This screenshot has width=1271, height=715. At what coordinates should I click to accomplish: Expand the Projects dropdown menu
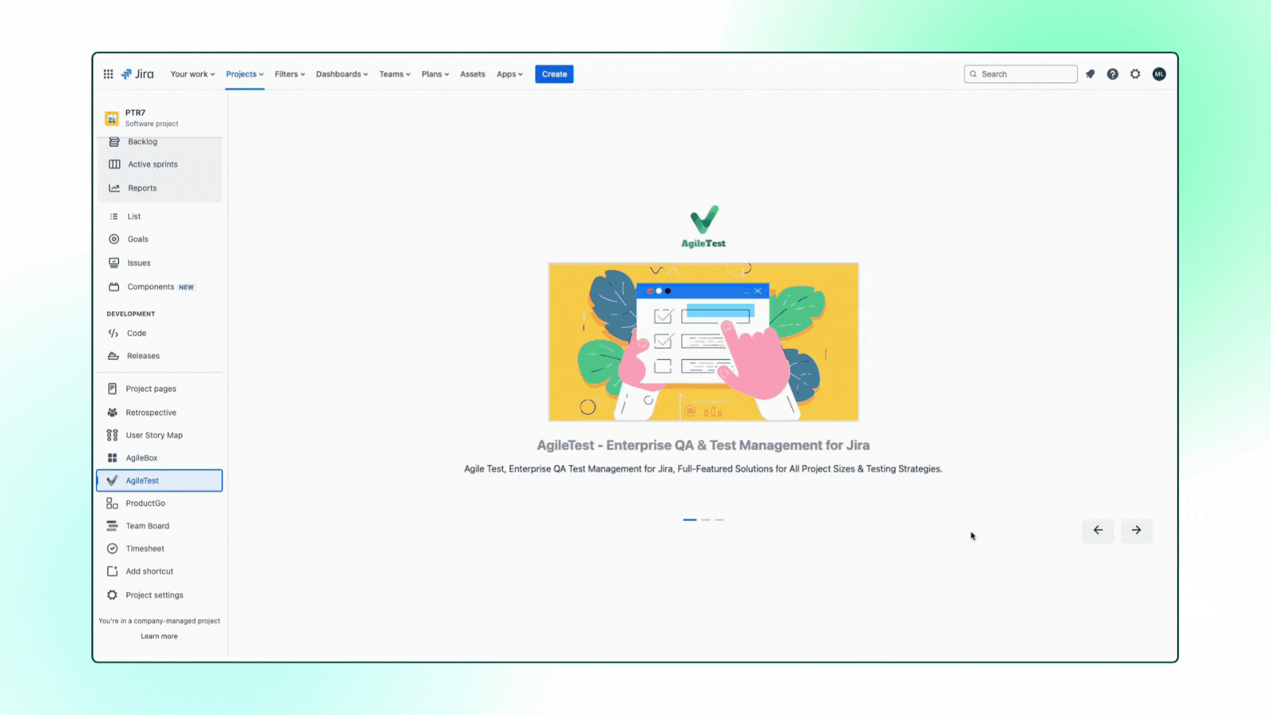[x=244, y=73]
